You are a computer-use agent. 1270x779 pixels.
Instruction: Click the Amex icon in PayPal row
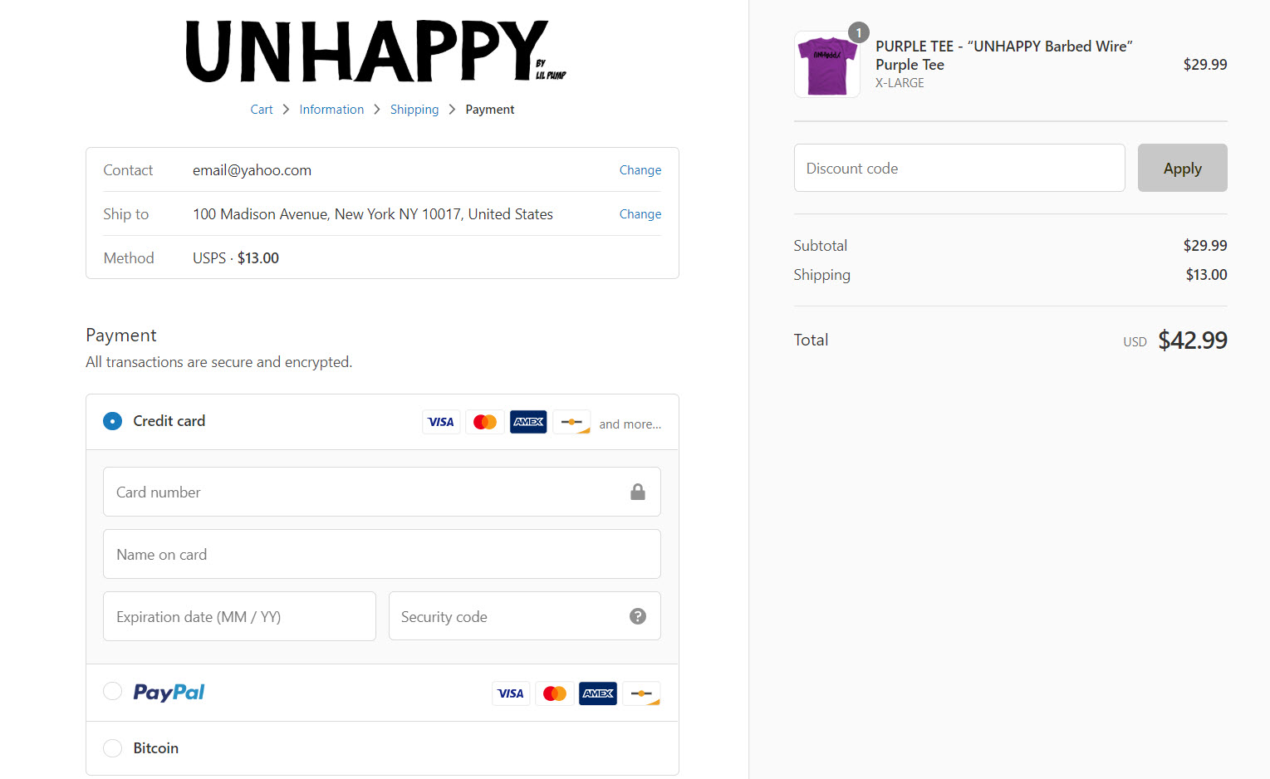[x=597, y=693]
